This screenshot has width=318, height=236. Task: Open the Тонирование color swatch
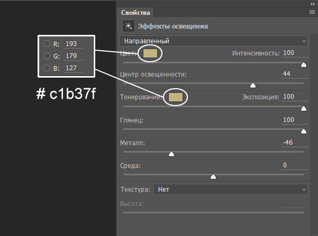pos(175,97)
